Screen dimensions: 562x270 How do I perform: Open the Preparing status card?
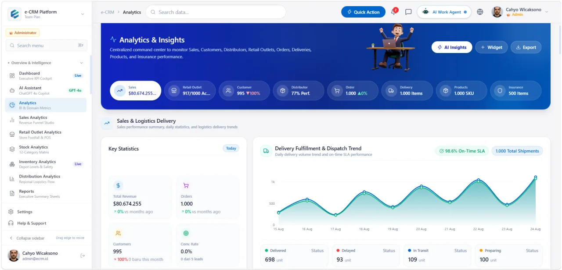click(509, 256)
